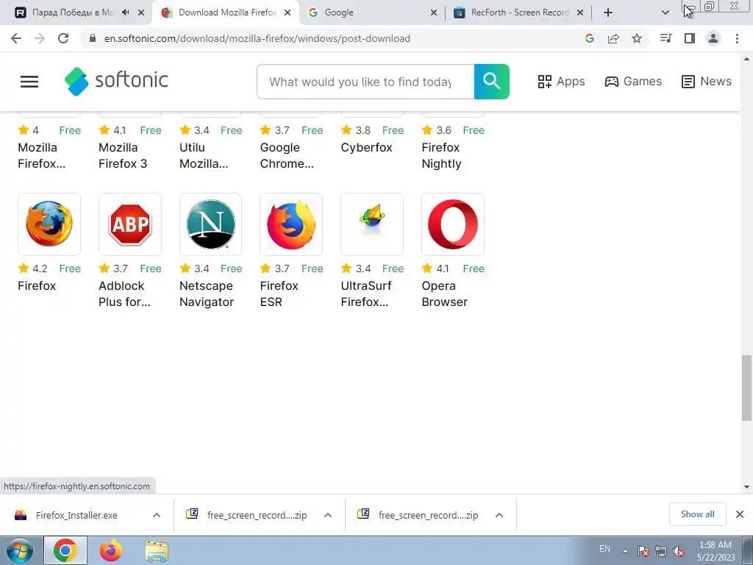753x565 pixels.
Task: Toggle the browser side panel
Action: point(690,38)
